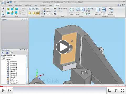126x94 pixels.
Task: Click the third PathFinder toolbar icon
Action: (x=11, y=53)
